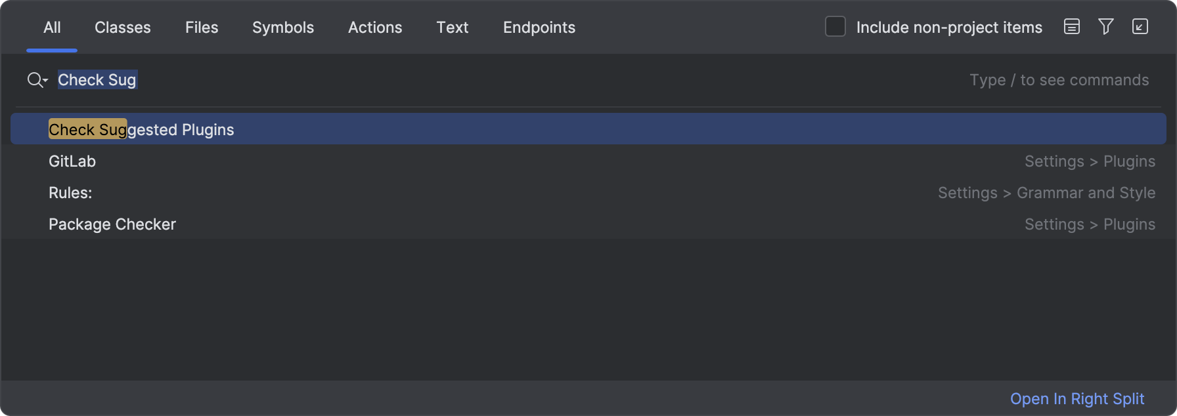1177x416 pixels.
Task: Click the Open In Right Split link
Action: pos(1077,398)
